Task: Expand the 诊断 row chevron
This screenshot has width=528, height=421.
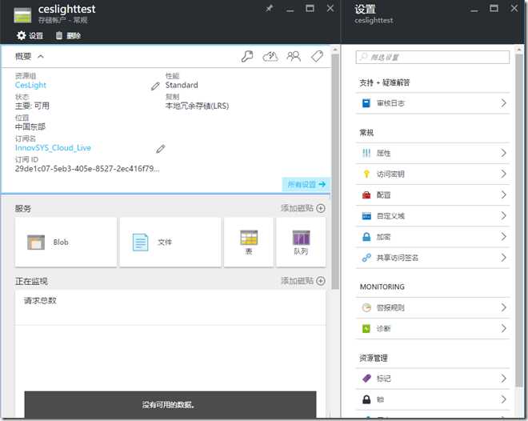Action: coord(503,328)
